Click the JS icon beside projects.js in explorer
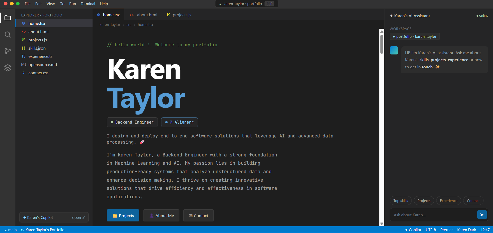The image size is (493, 233). 23,40
